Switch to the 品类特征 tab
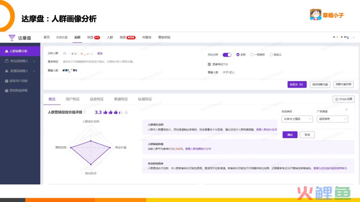The height and width of the screenshot is (202, 360). (x=97, y=99)
